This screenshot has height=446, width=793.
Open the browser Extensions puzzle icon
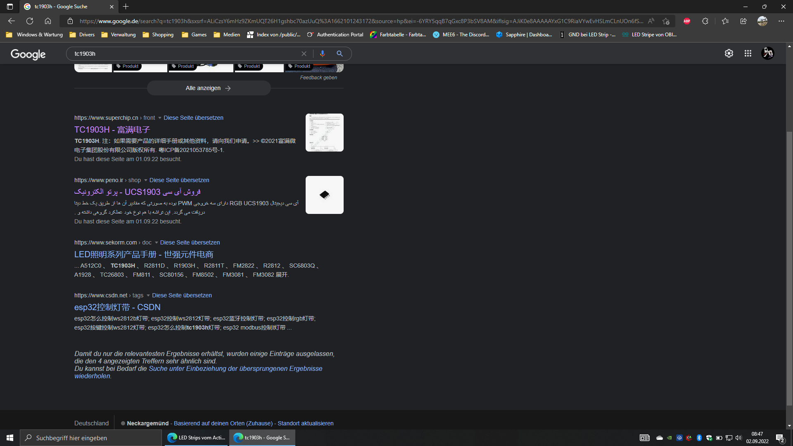pos(705,21)
